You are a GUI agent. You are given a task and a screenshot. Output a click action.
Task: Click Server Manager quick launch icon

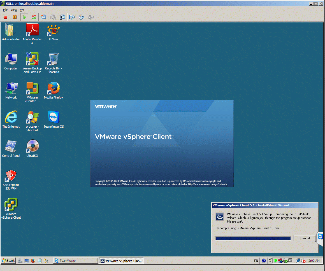tap(20, 261)
